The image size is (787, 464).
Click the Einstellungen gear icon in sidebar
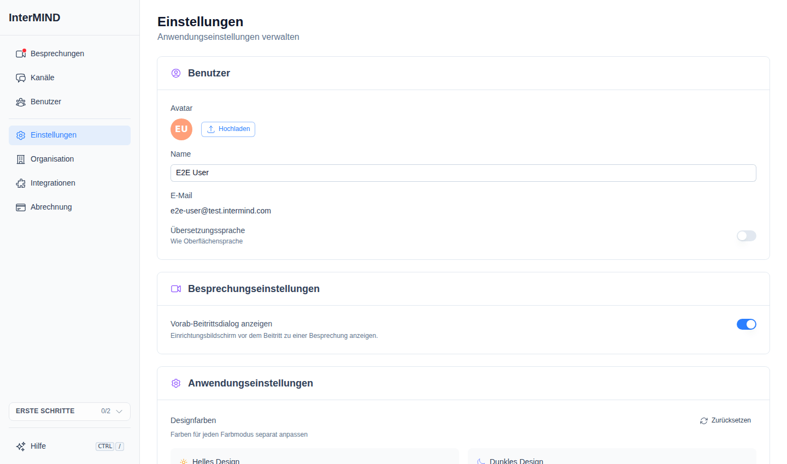21,135
